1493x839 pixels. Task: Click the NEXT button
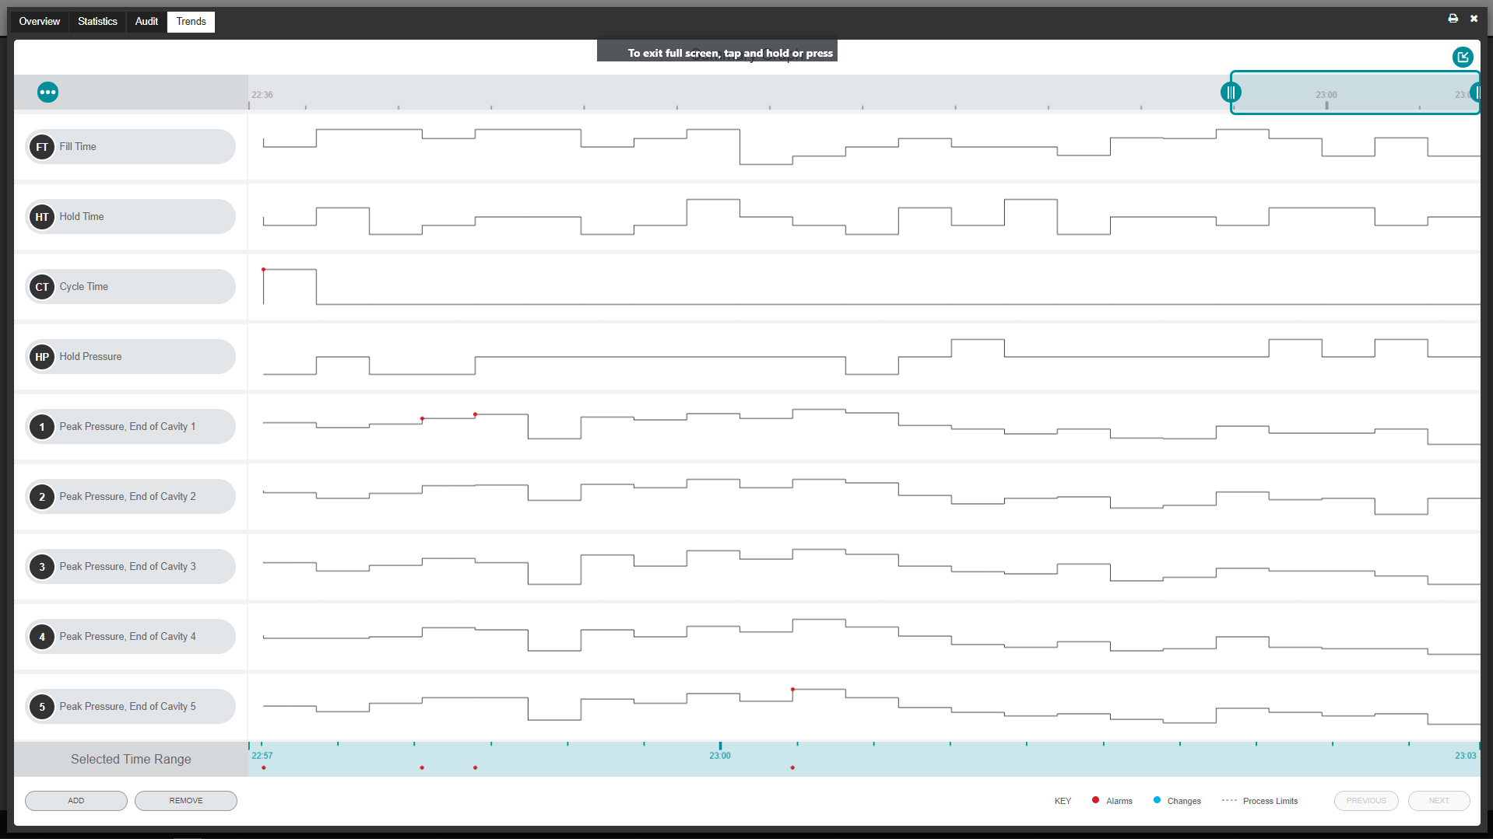coord(1439,801)
